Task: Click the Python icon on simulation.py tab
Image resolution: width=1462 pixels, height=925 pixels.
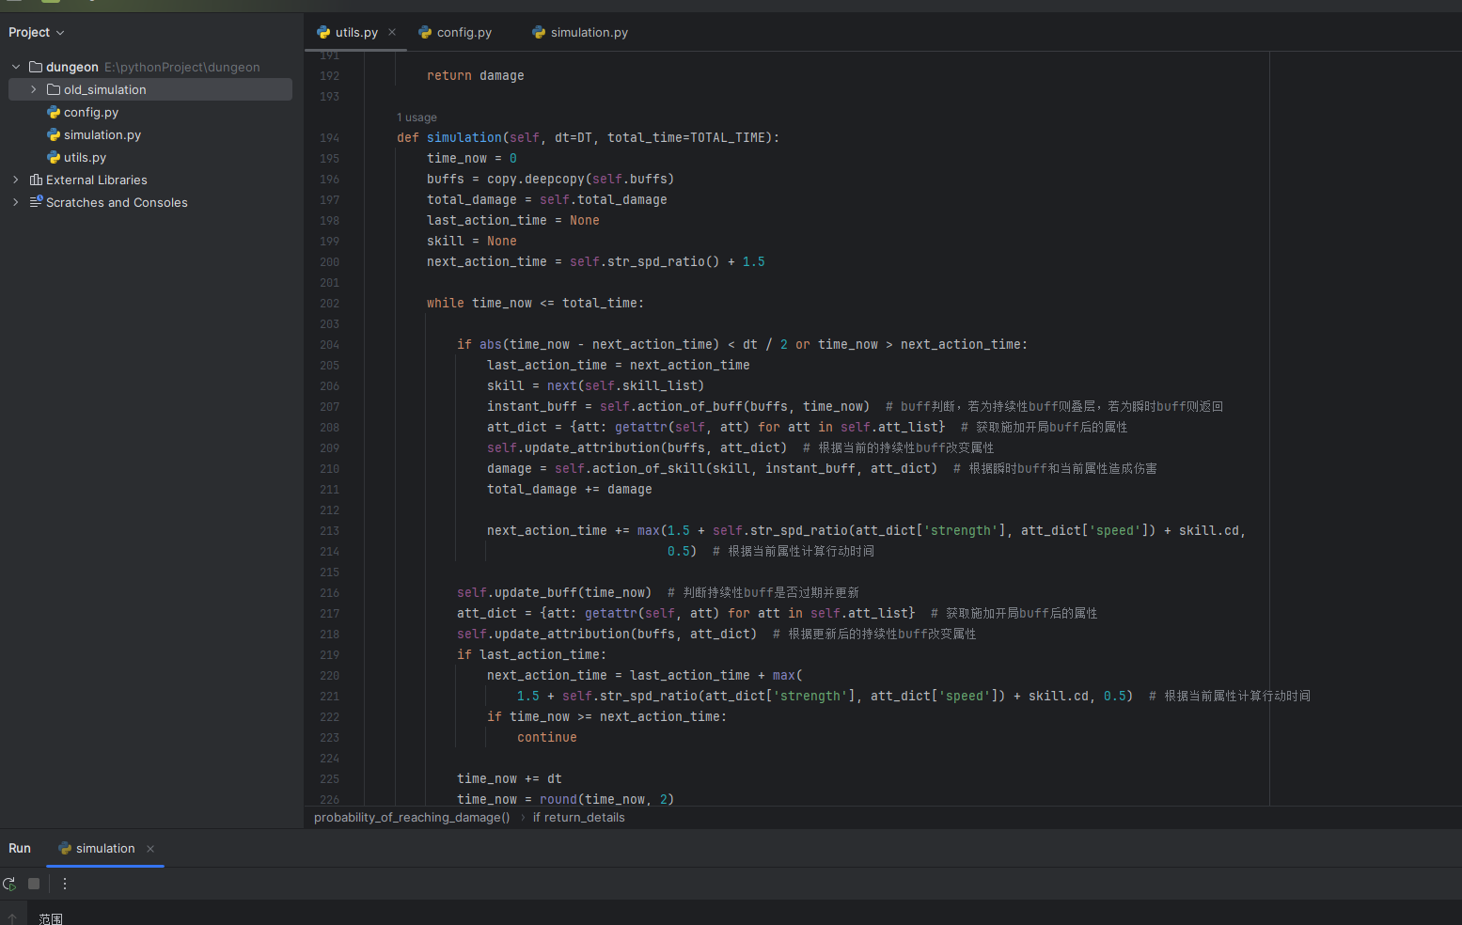Action: 539,32
